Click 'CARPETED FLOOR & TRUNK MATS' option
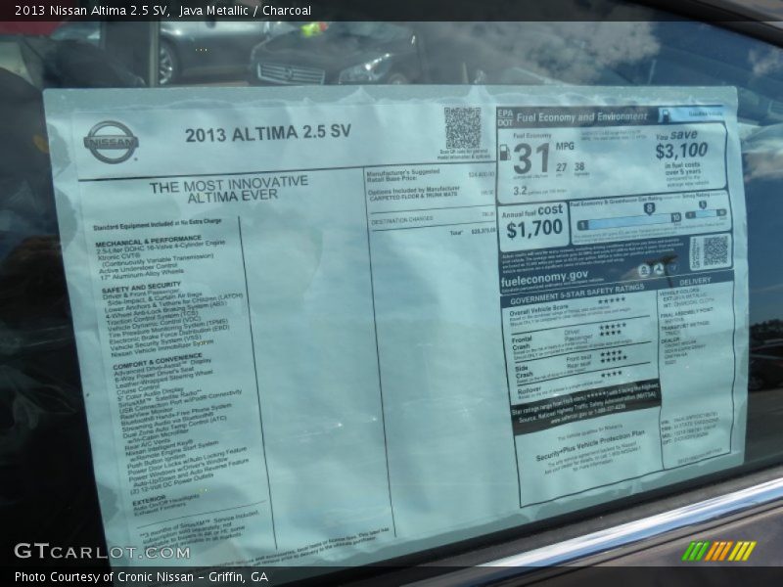Viewport: 783px width, 587px height. (x=413, y=197)
